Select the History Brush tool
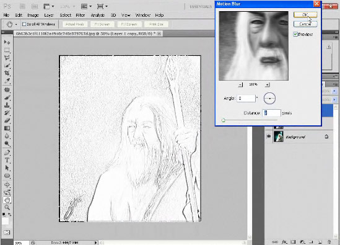340x245 pixels. pyautogui.click(x=7, y=113)
